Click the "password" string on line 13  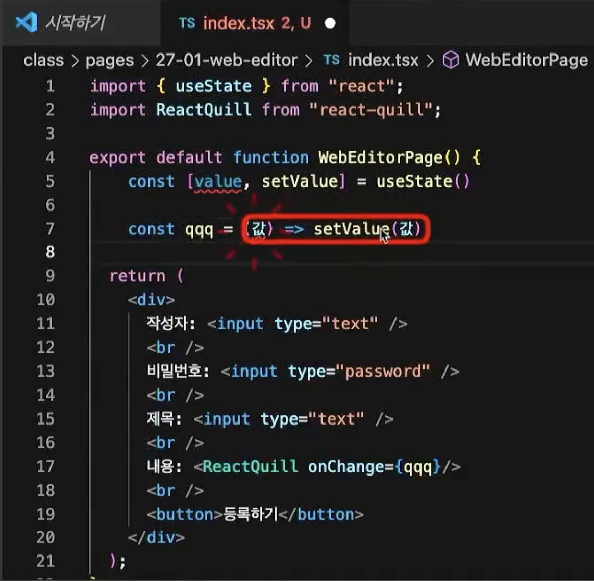click(383, 372)
